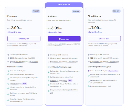Click the Special offer badge
Viewport: 128px width, 109px height.
113,71
